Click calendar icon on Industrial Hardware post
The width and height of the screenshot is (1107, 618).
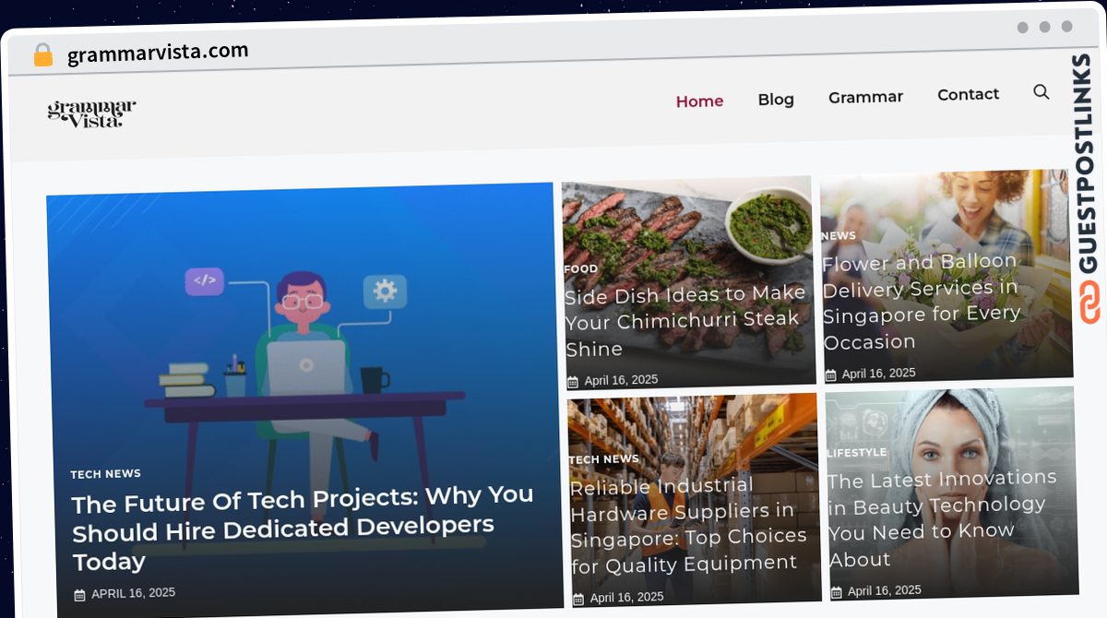coord(578,599)
